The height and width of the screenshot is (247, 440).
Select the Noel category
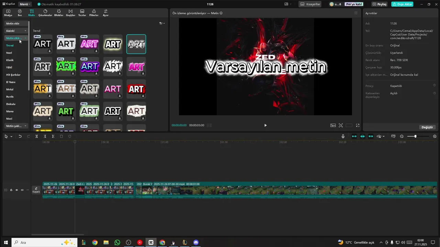coord(9,53)
